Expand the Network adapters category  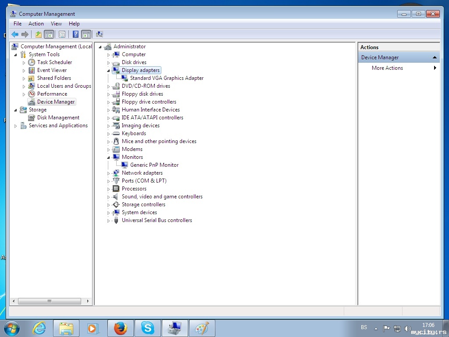109,173
